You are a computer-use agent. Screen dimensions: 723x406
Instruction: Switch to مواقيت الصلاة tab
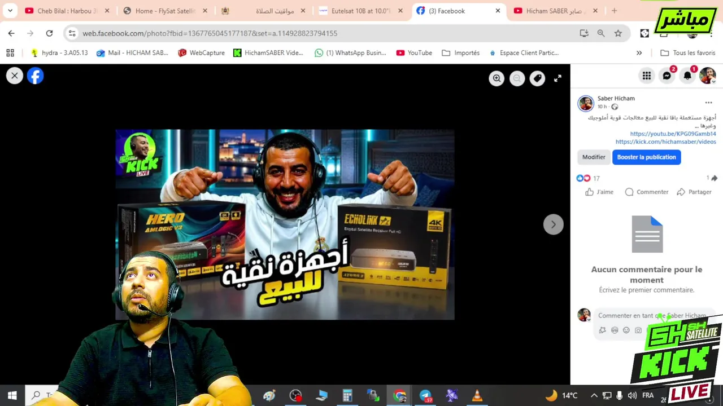click(264, 11)
